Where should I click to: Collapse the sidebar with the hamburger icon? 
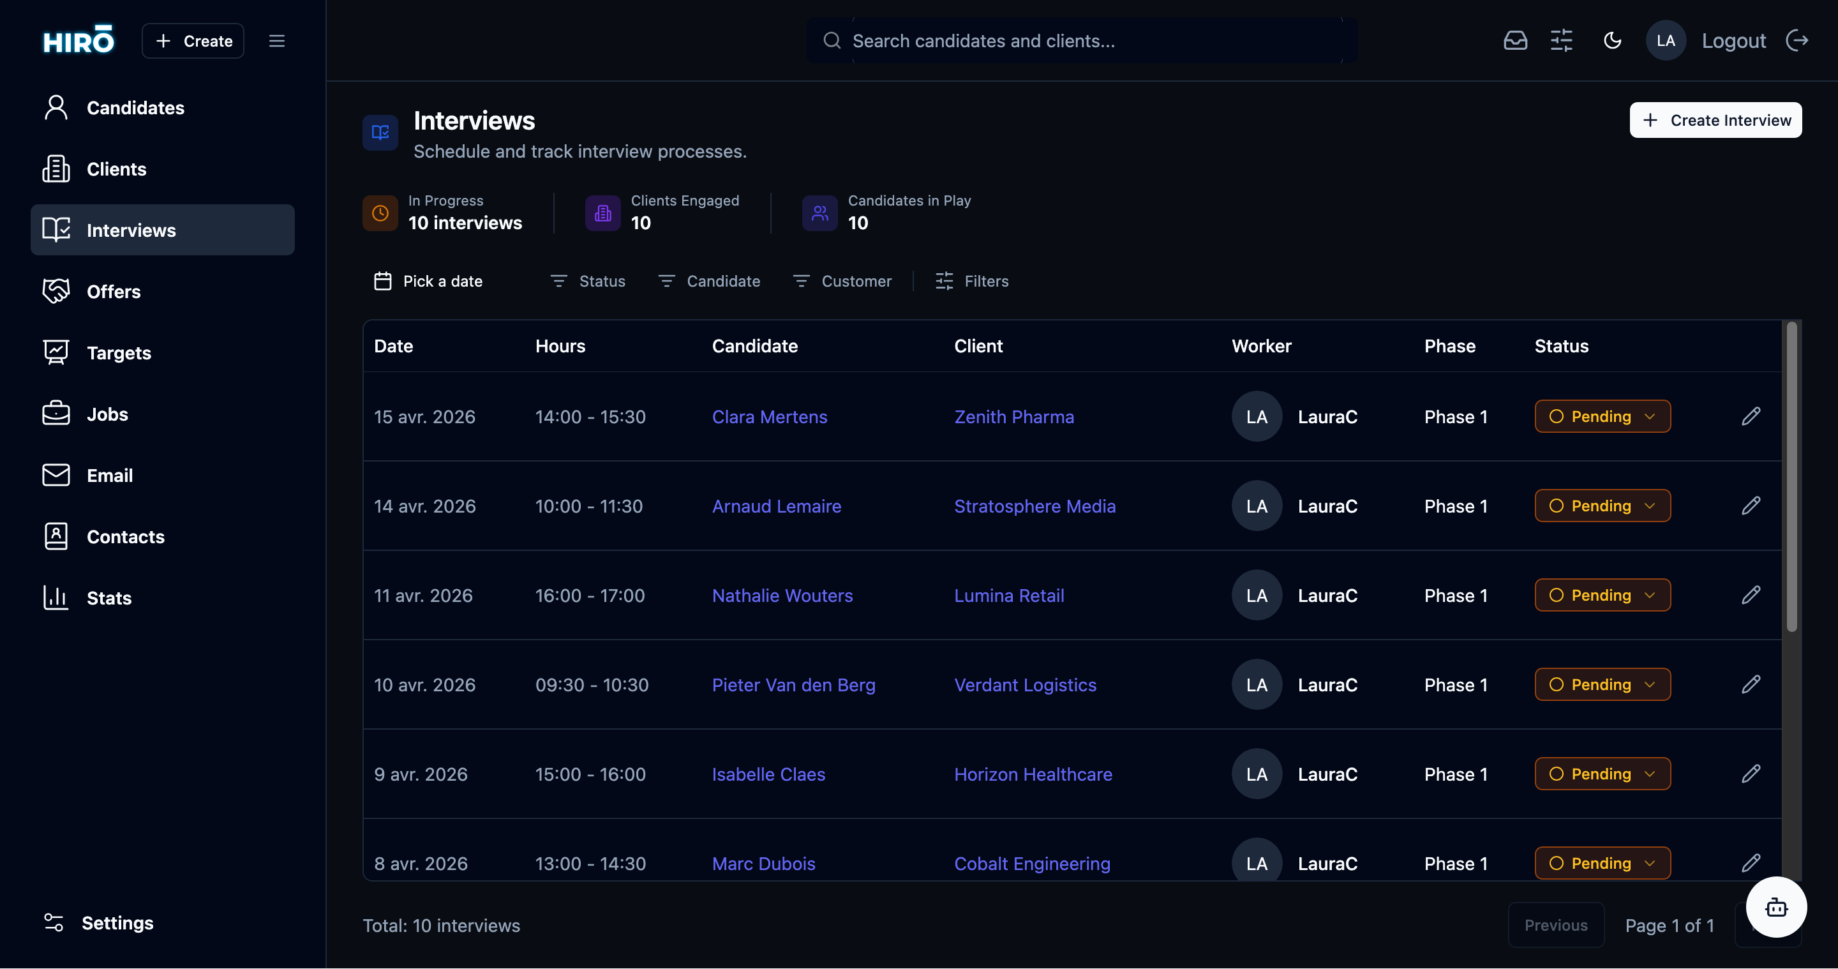pyautogui.click(x=277, y=41)
